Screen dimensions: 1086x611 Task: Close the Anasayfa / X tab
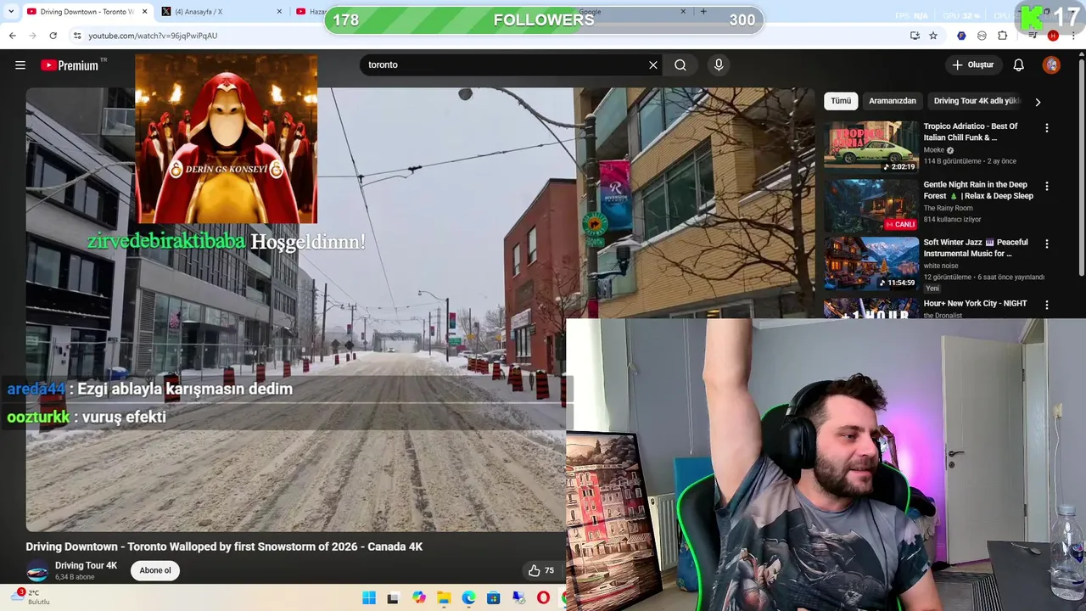(x=279, y=11)
